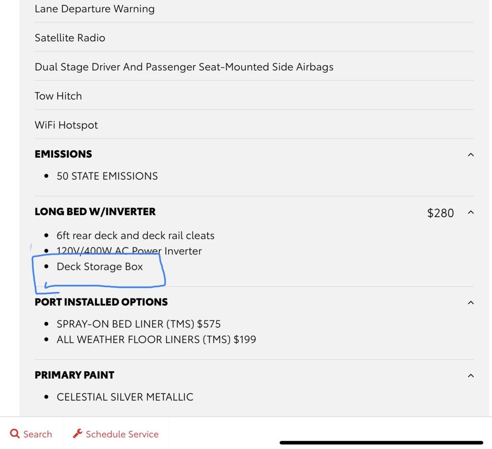
Task: Tap the home indicator bar at the bottom
Action: (x=381, y=443)
